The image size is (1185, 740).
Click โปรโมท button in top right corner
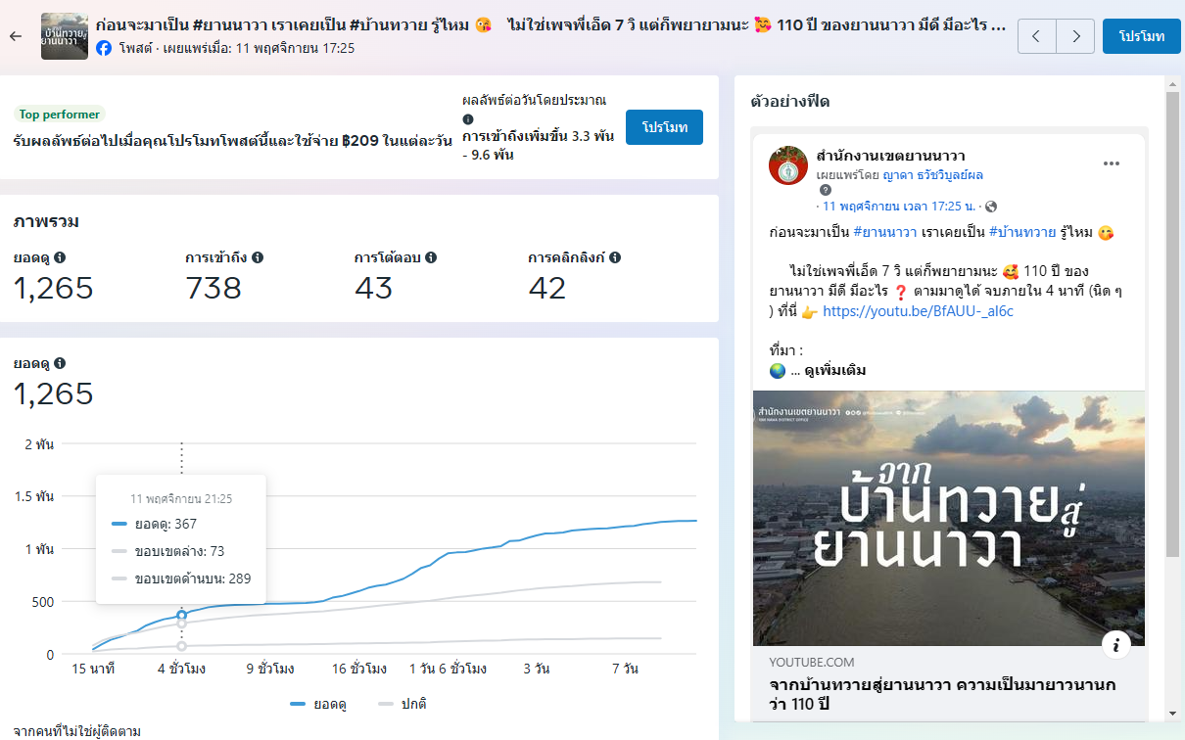click(x=1141, y=36)
